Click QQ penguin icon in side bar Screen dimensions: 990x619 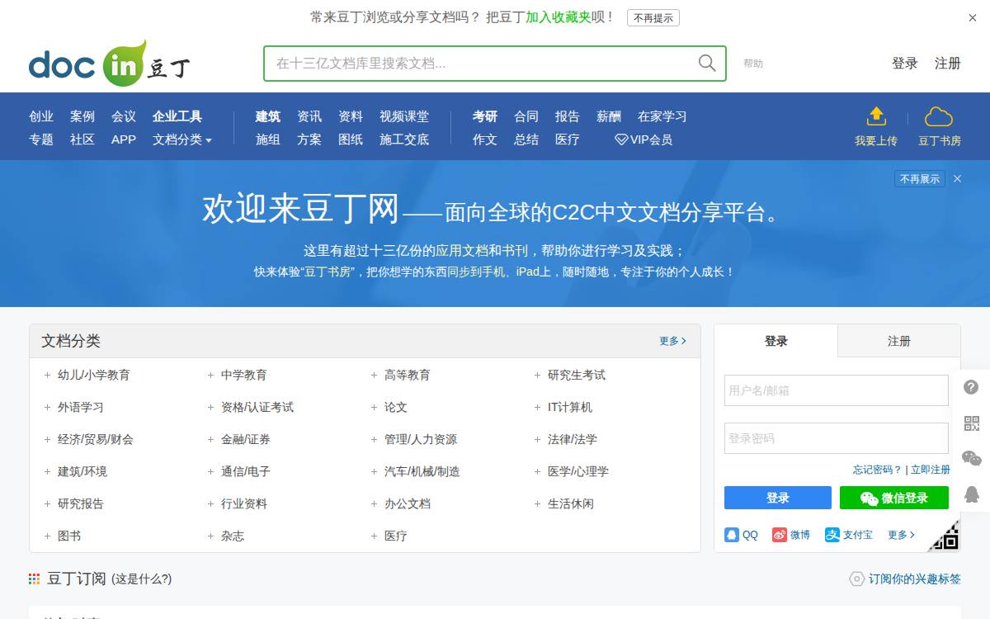[x=972, y=494]
